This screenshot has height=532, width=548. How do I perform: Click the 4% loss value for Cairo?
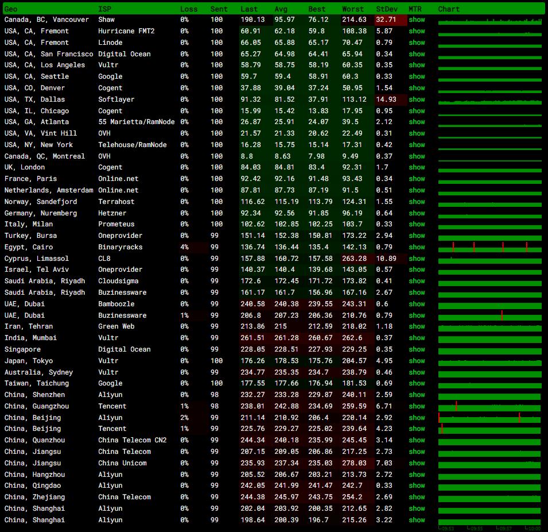[x=185, y=247]
